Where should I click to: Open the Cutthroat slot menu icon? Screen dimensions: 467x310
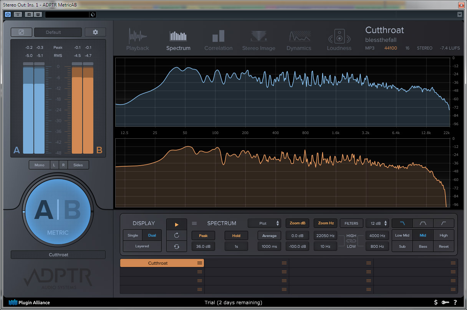(x=200, y=263)
